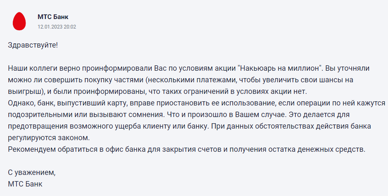This screenshot has height=196, width=388.
Task: Click the timestamp 12.01.2023 20:02
Action: (57, 26)
